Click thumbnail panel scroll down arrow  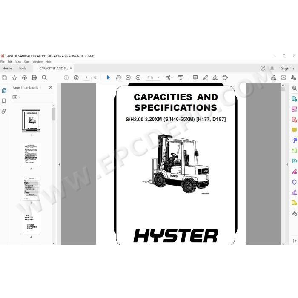[x=54, y=243]
